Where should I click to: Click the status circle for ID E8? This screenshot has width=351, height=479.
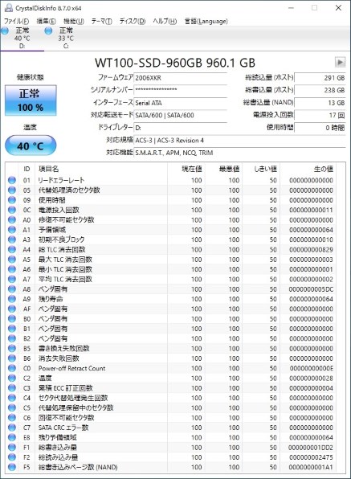click(x=12, y=437)
